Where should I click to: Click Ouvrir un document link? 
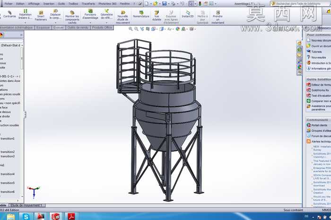pyautogui.click(x=319, y=46)
